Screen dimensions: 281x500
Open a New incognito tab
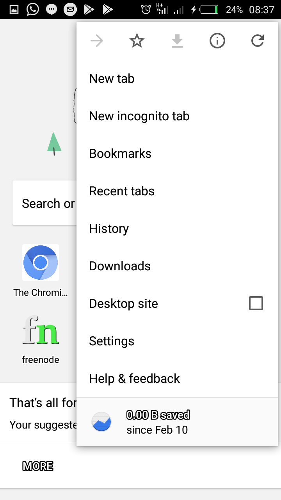pyautogui.click(x=177, y=116)
